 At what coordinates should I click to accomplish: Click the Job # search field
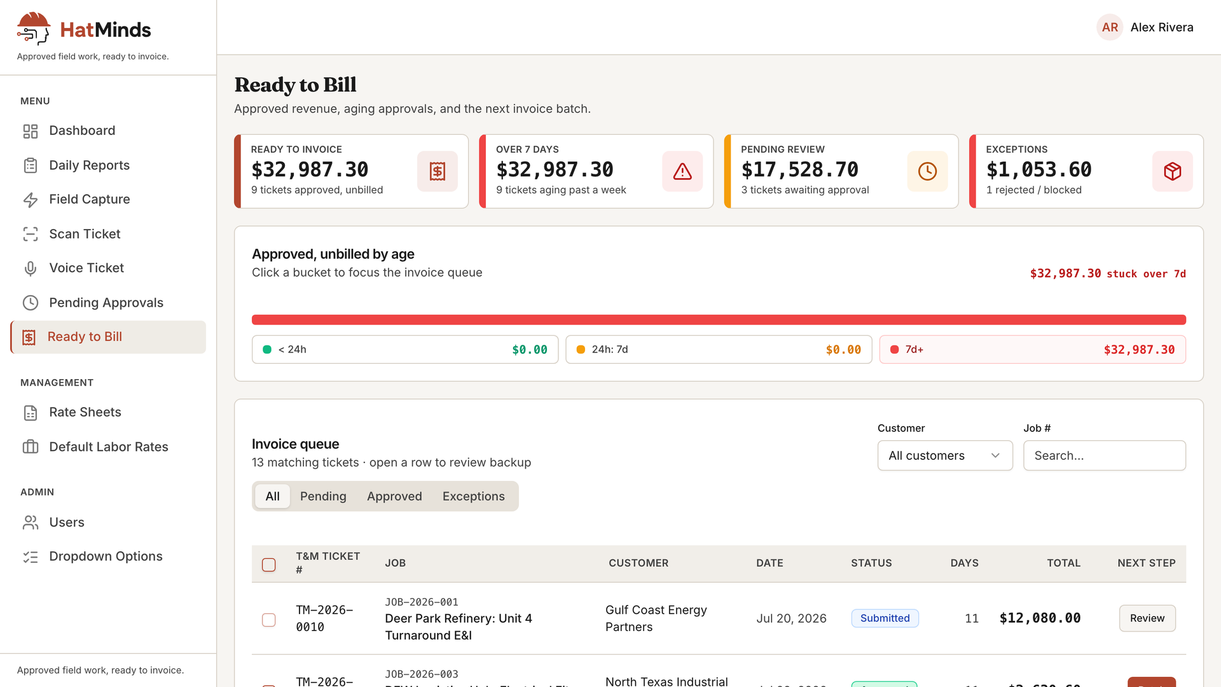coord(1105,455)
